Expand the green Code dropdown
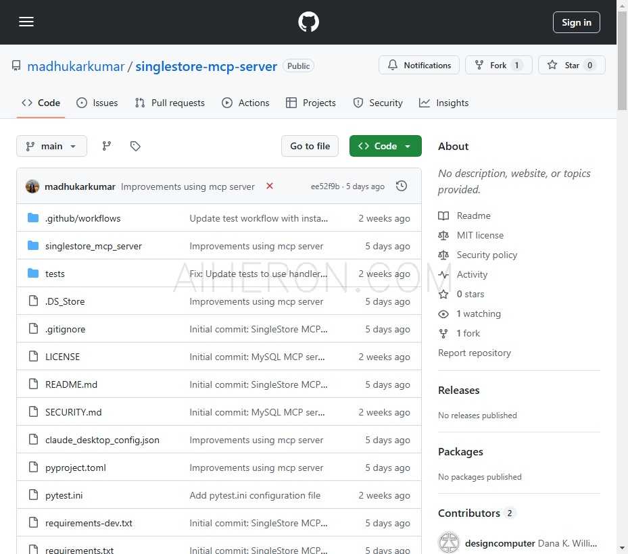628x554 pixels. (x=385, y=146)
